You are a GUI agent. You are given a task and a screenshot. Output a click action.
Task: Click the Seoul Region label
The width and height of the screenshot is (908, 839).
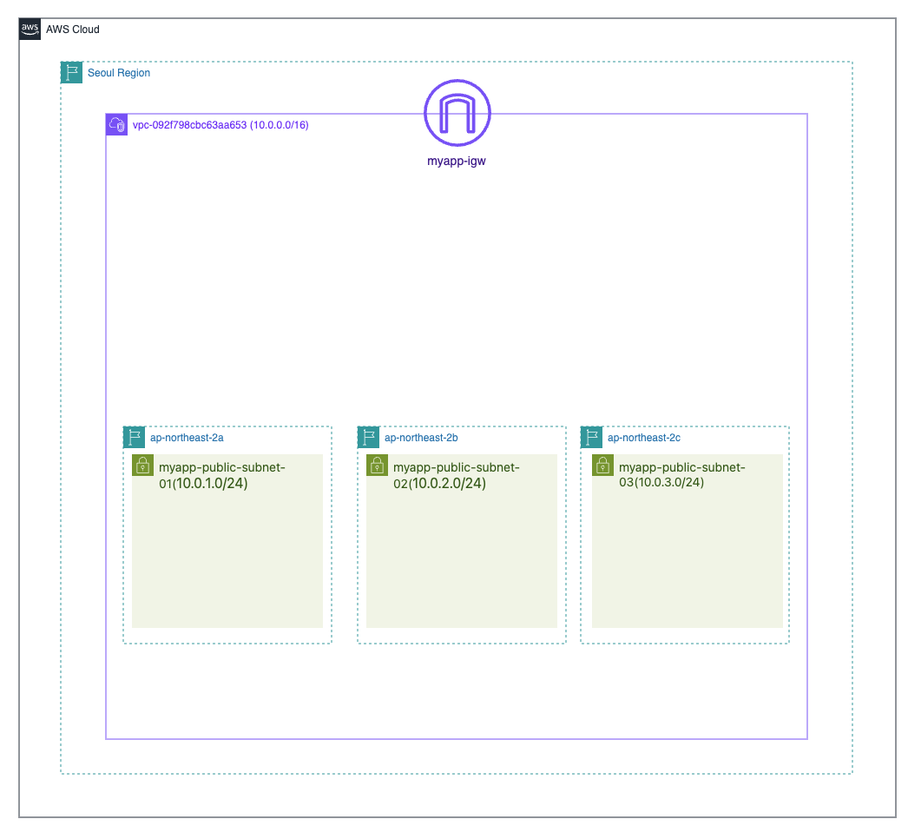coord(119,73)
